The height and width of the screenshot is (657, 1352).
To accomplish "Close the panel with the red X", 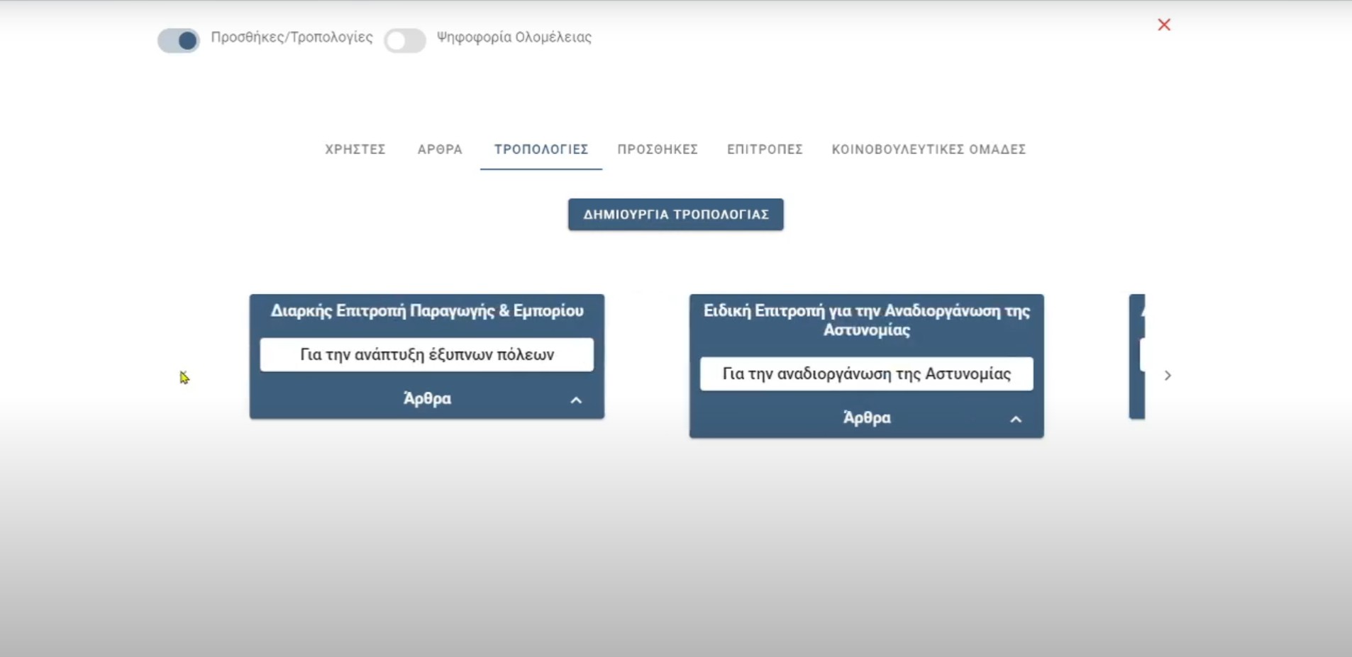I will 1163,25.
